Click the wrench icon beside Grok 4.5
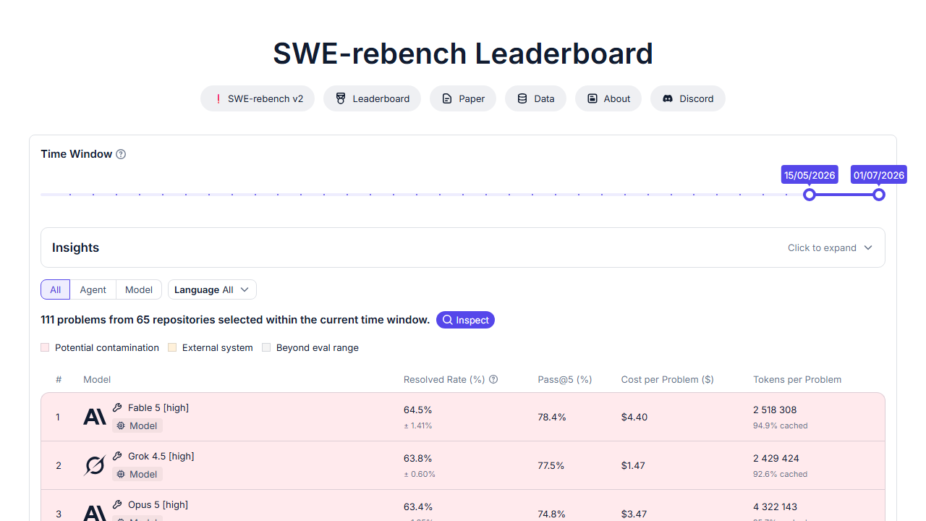This screenshot has height=521, width=926. click(117, 456)
